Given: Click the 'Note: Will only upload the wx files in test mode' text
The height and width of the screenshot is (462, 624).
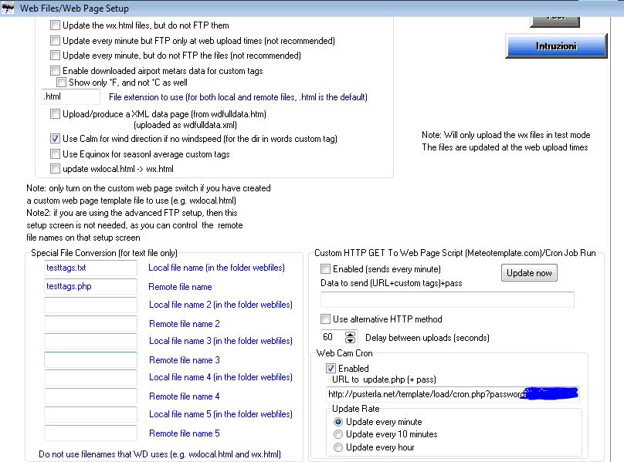Looking at the screenshot, I should pos(506,135).
